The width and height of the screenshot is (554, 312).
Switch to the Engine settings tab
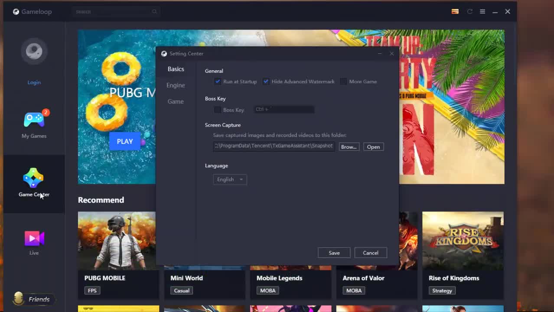(x=176, y=85)
